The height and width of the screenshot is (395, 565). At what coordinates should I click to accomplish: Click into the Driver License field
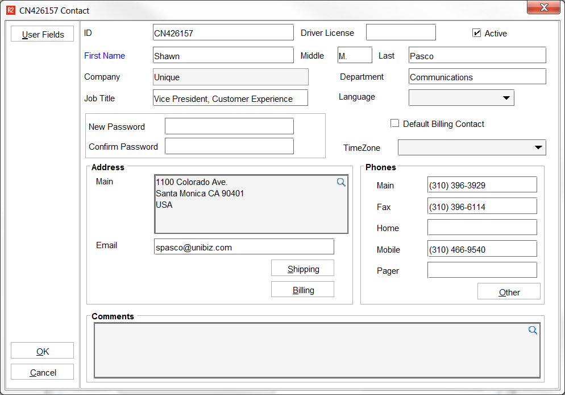(x=401, y=33)
